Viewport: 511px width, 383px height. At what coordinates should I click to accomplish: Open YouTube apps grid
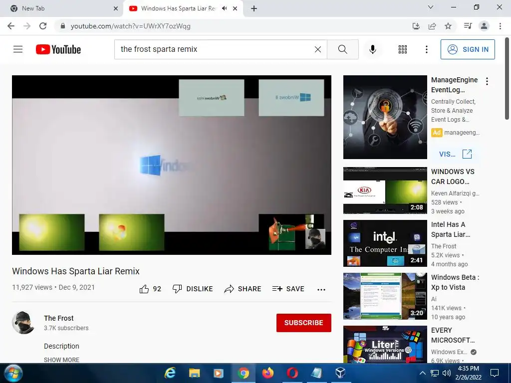click(403, 49)
